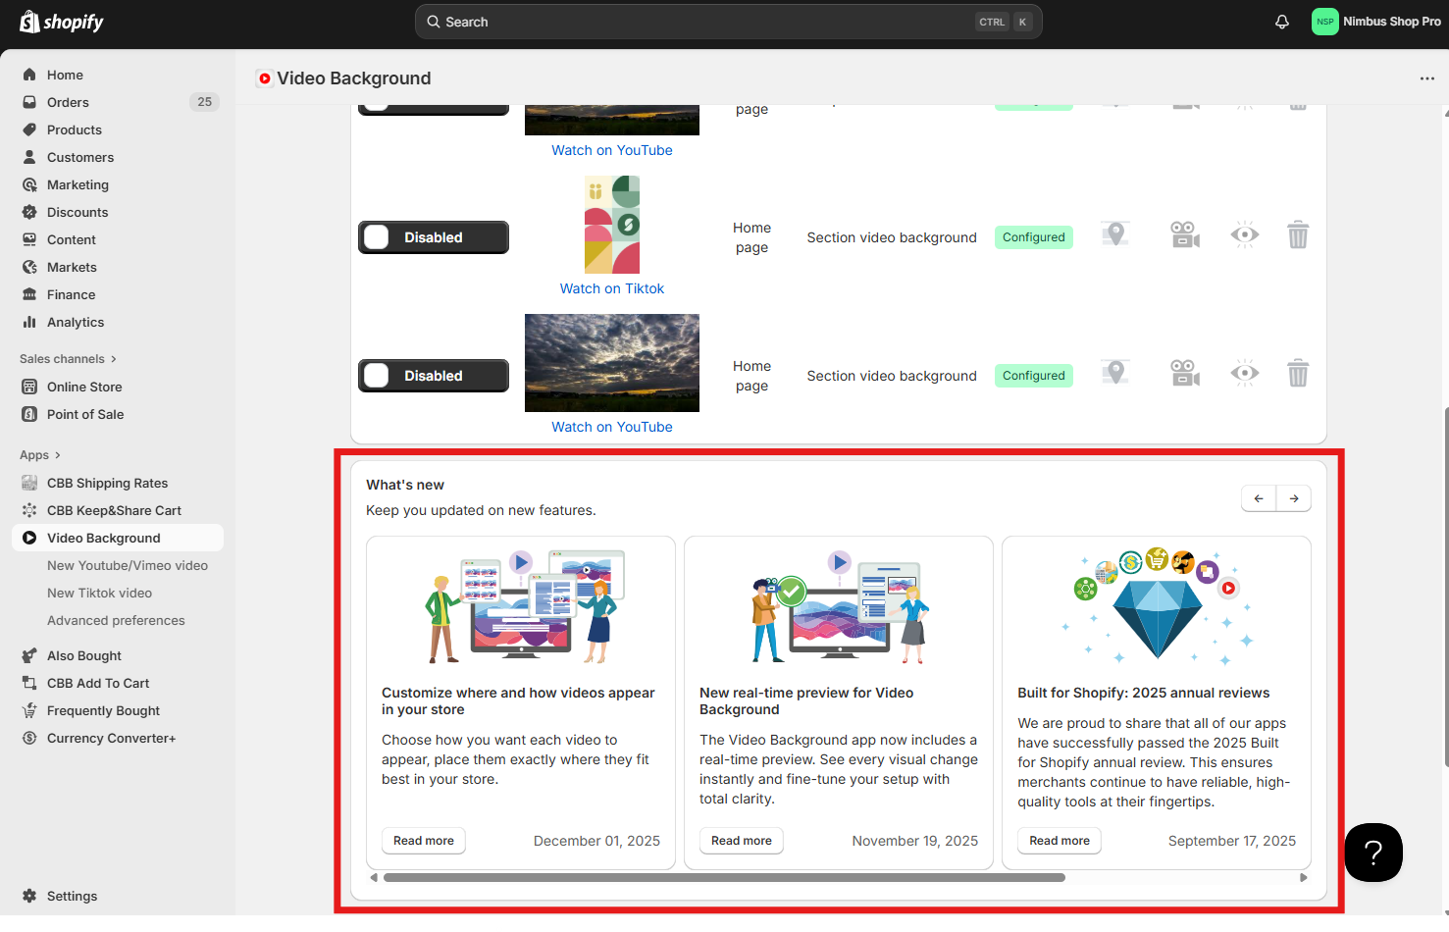The height and width of the screenshot is (932, 1449).
Task: Click the December 01, 2025 date text
Action: (596, 841)
